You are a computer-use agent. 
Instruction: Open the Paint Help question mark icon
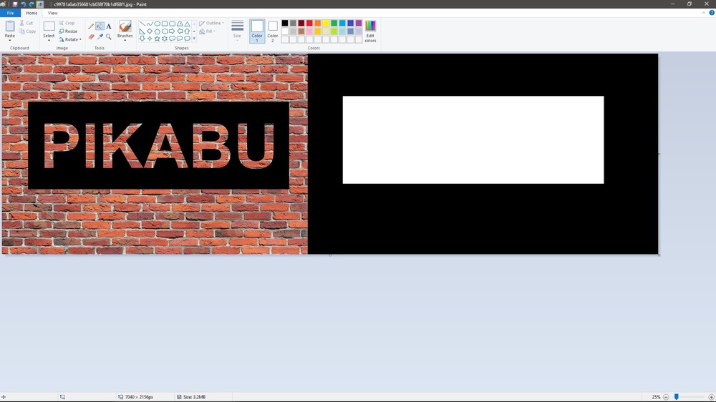click(711, 13)
